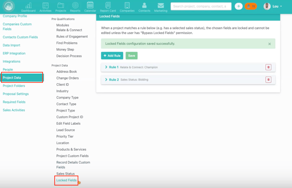Open Locked Fields link in submenu
This screenshot has width=292, height=188.
[x=66, y=180]
